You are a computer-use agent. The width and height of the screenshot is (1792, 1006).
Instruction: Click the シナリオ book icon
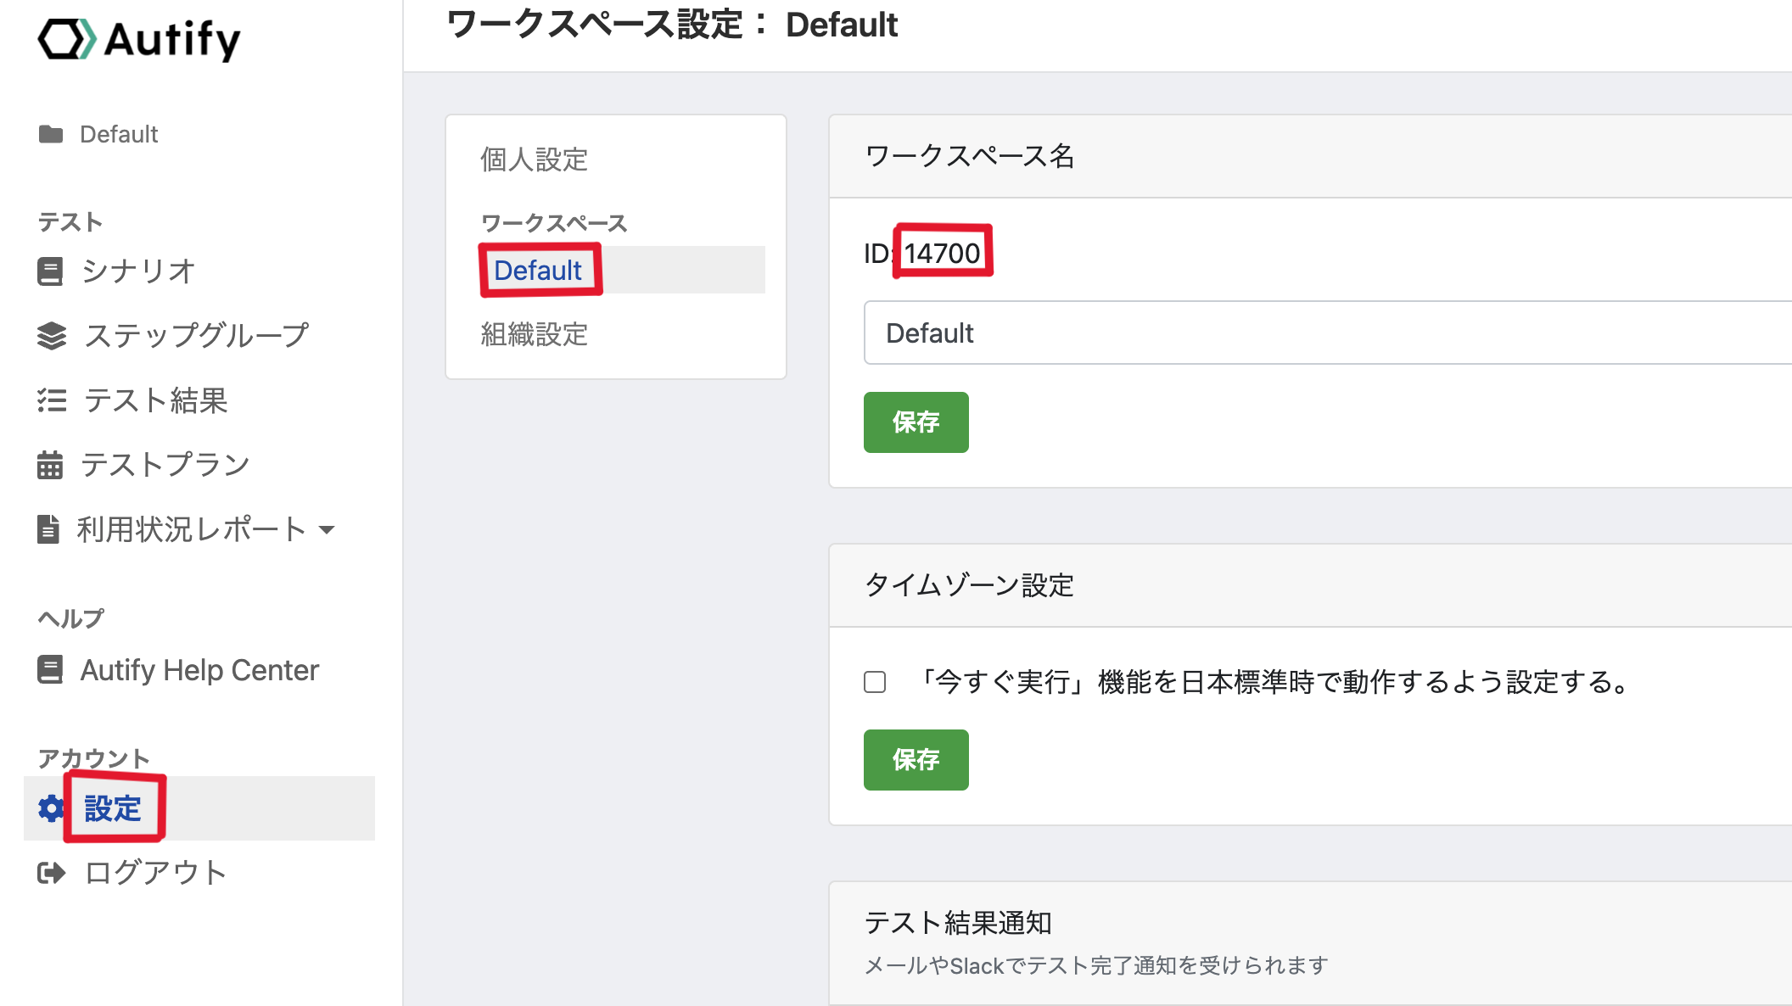(50, 271)
